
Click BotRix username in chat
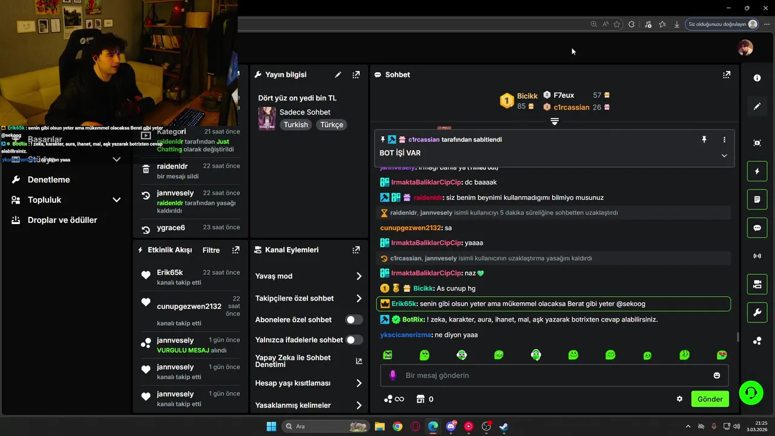[413, 319]
